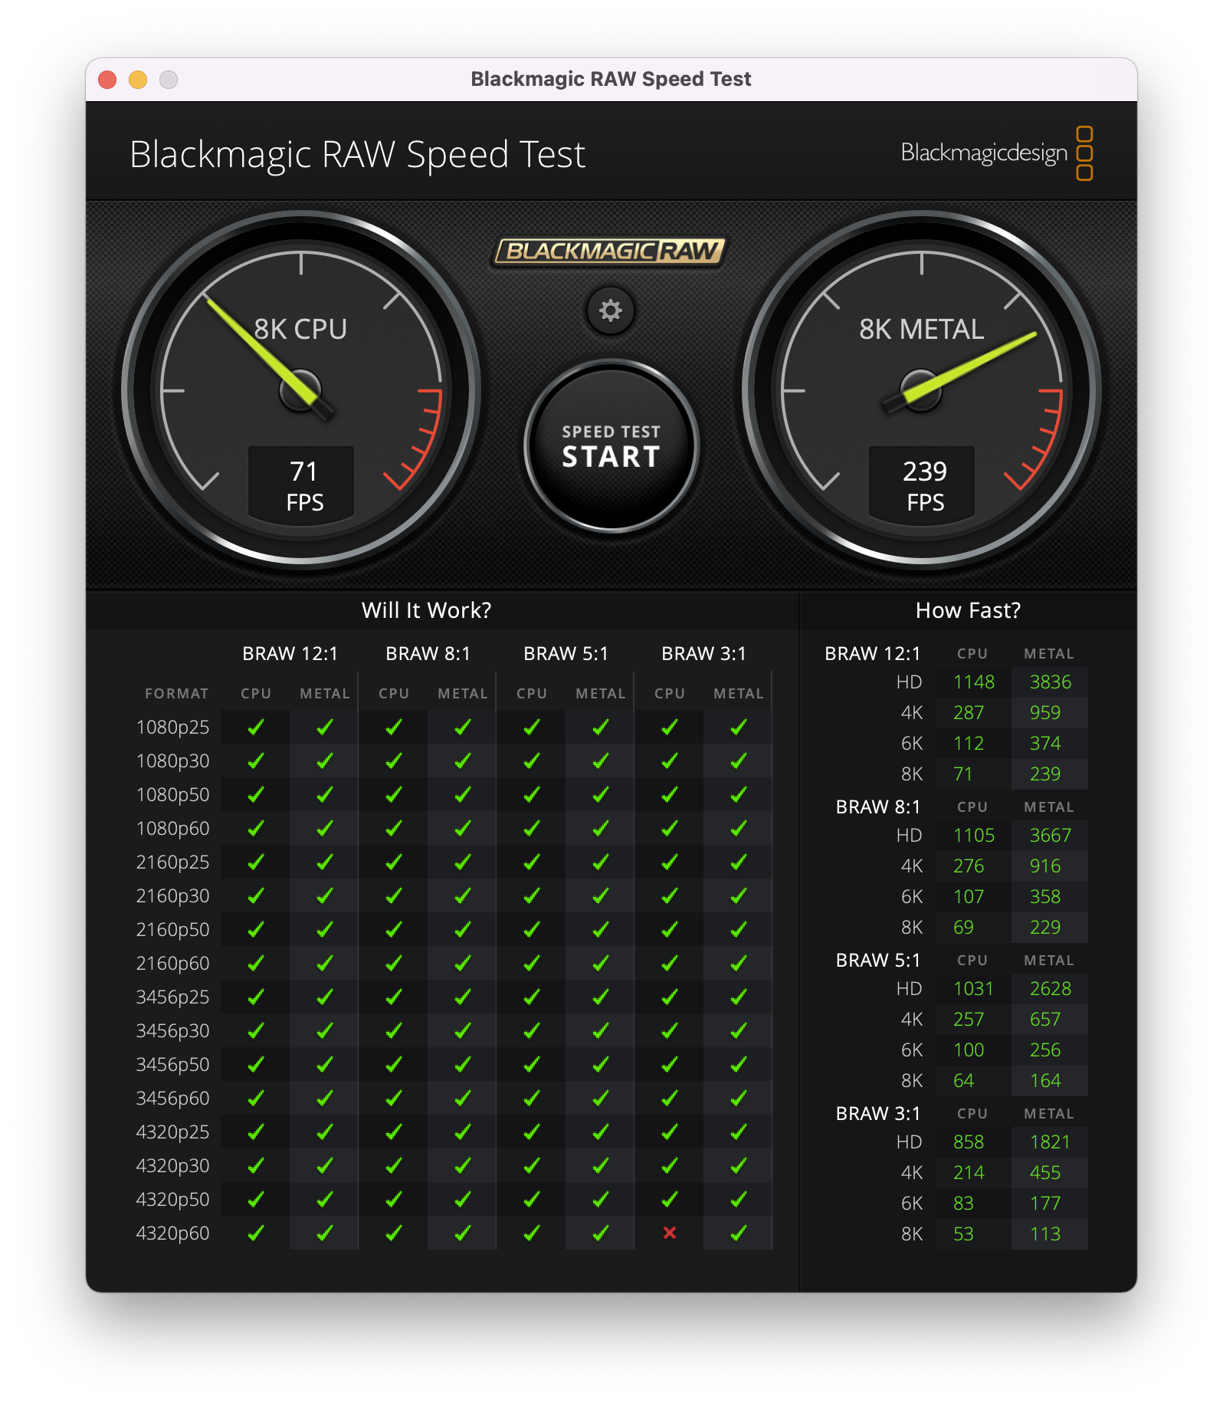
Task: Click the BRAW 3:1 header in Will It Work
Action: coord(703,654)
